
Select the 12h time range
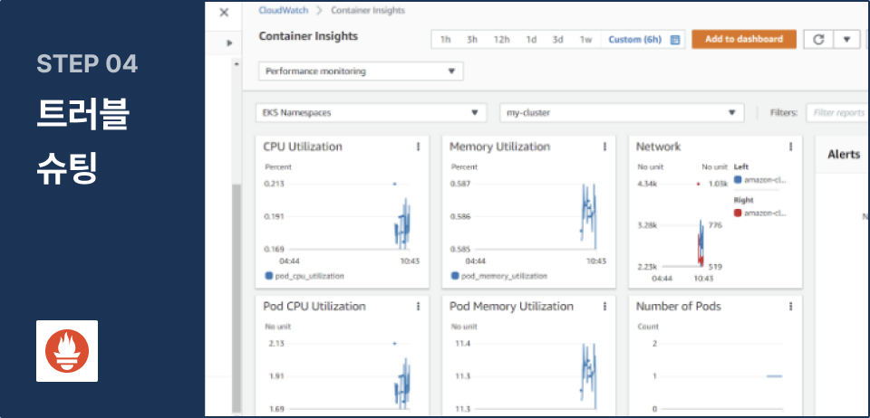(501, 39)
